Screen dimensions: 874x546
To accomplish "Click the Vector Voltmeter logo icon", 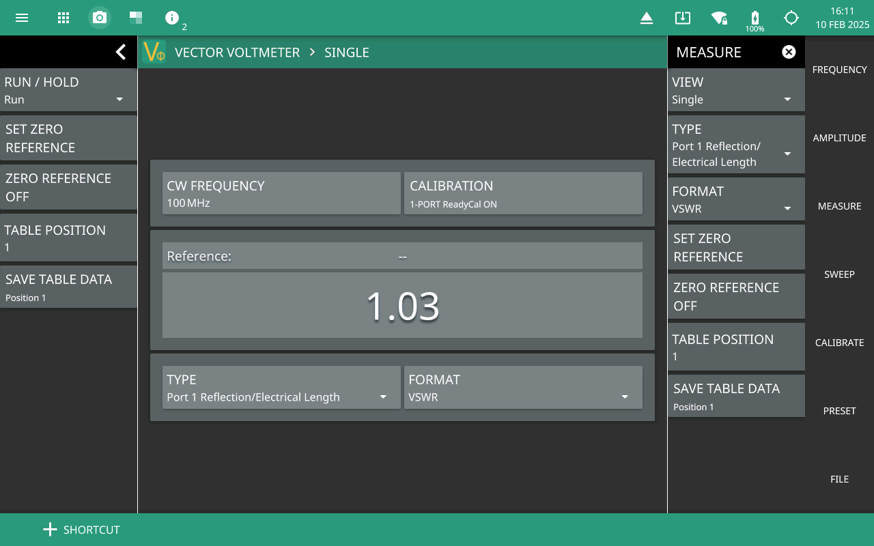I will (x=154, y=53).
